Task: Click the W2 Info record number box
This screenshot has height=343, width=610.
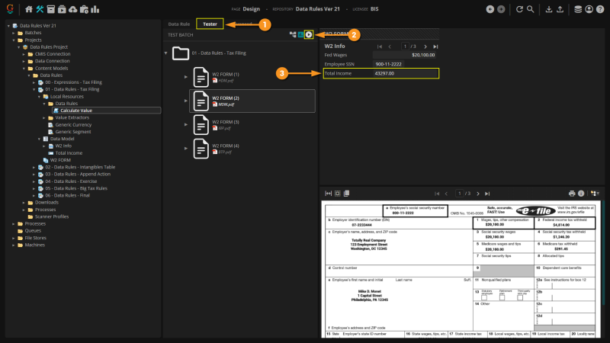Action: coord(405,46)
